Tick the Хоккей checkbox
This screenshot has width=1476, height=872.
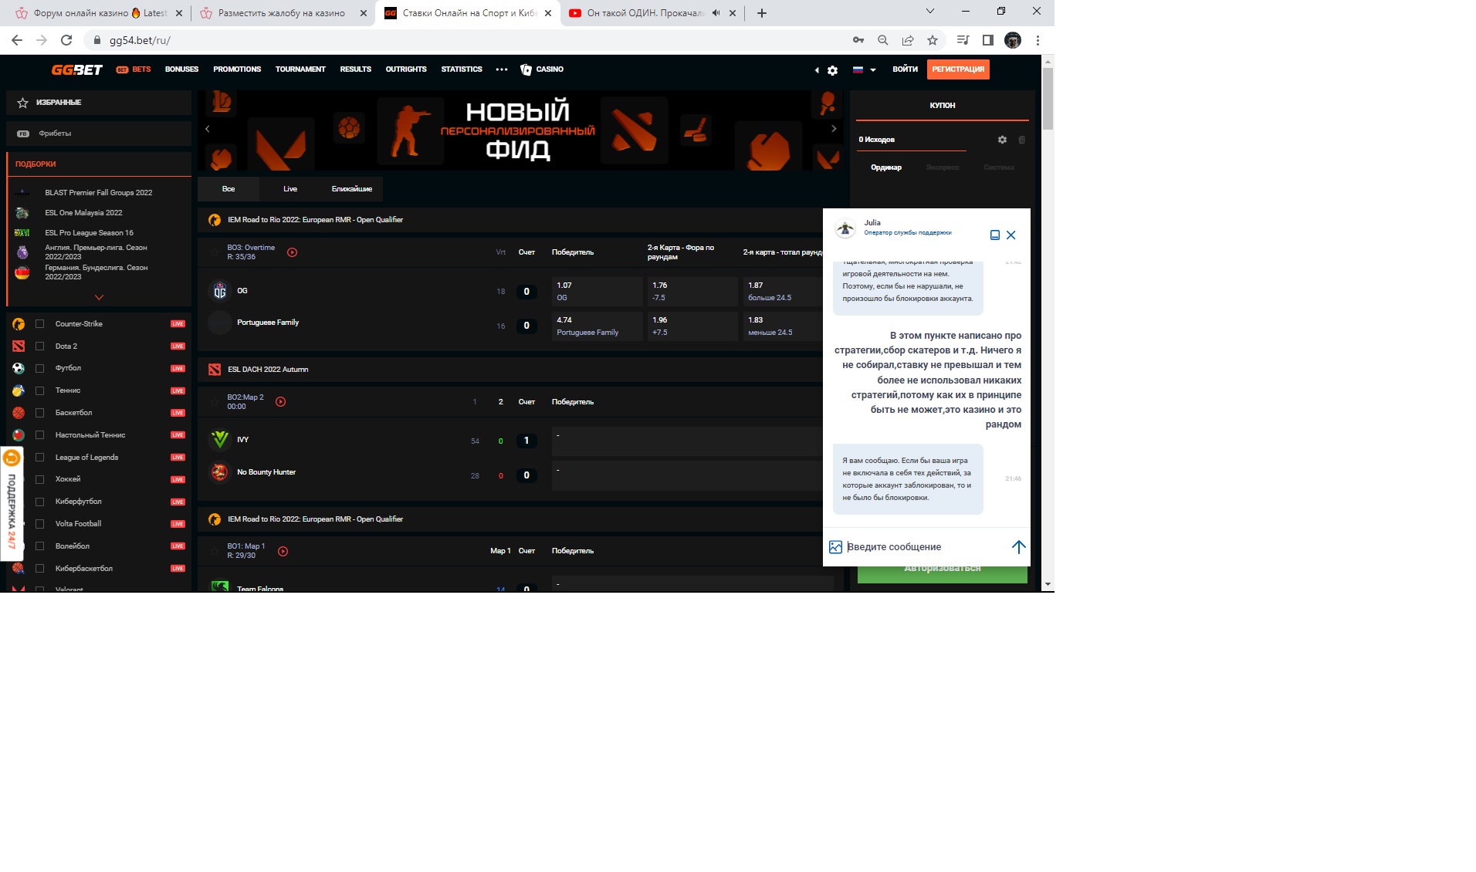point(40,479)
